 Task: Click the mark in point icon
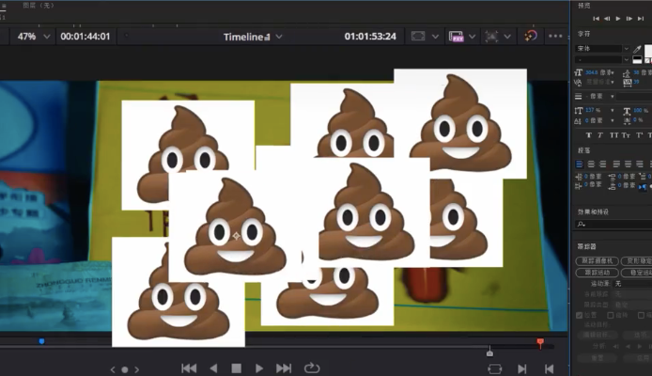pyautogui.click(x=522, y=368)
